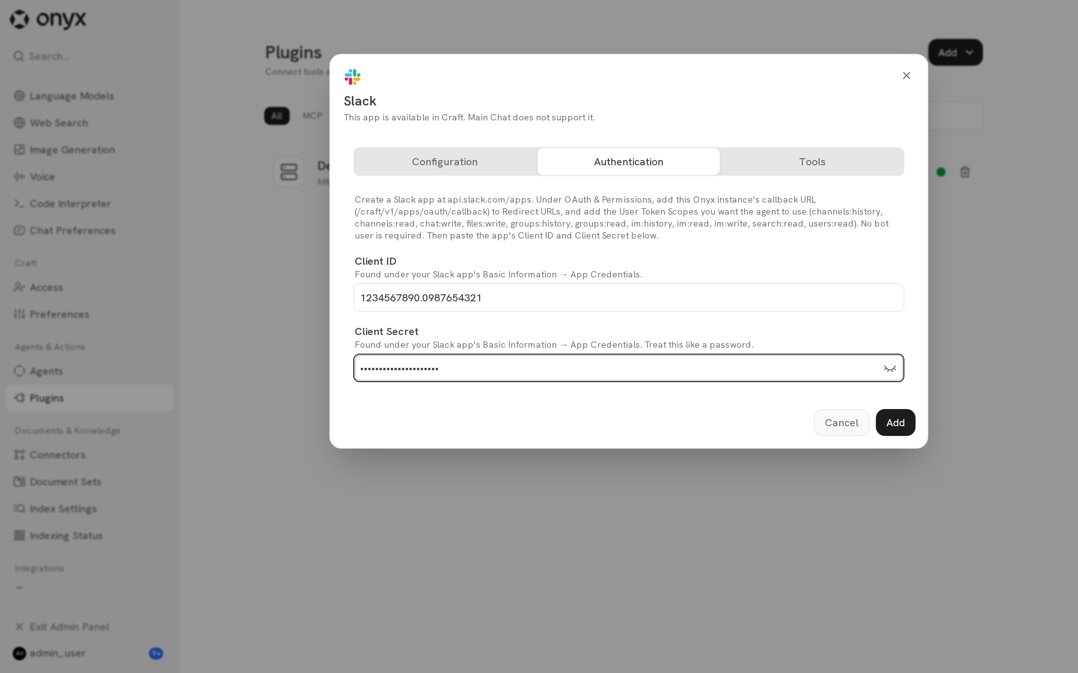Click the blue notification badge
The width and height of the screenshot is (1078, 673).
(x=156, y=654)
